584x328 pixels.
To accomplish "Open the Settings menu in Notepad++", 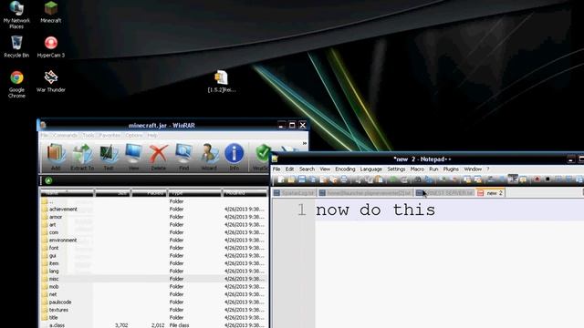I will coord(396,169).
